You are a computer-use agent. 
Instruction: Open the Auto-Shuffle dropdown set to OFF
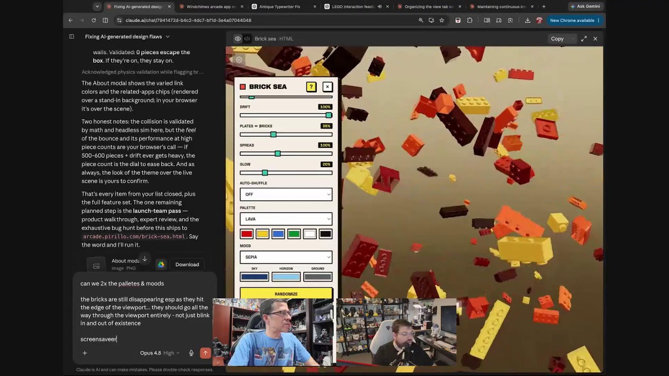pos(286,194)
